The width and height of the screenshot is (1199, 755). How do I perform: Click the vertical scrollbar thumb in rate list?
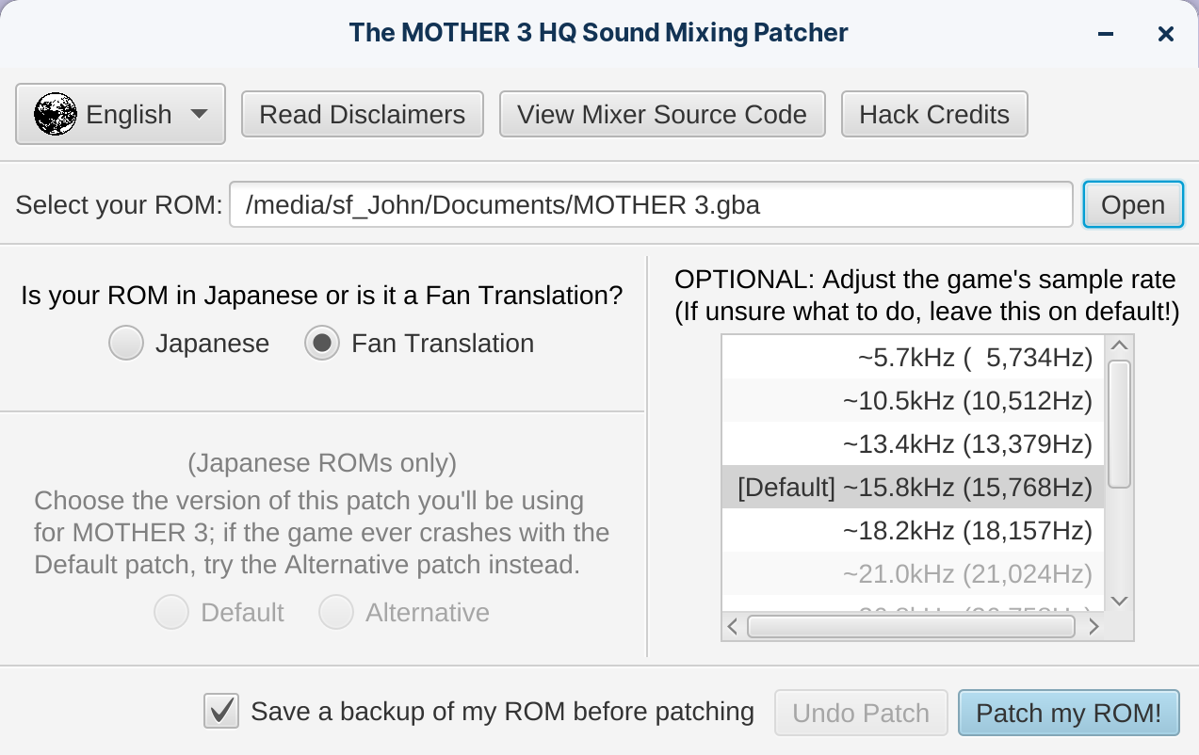[1119, 425]
